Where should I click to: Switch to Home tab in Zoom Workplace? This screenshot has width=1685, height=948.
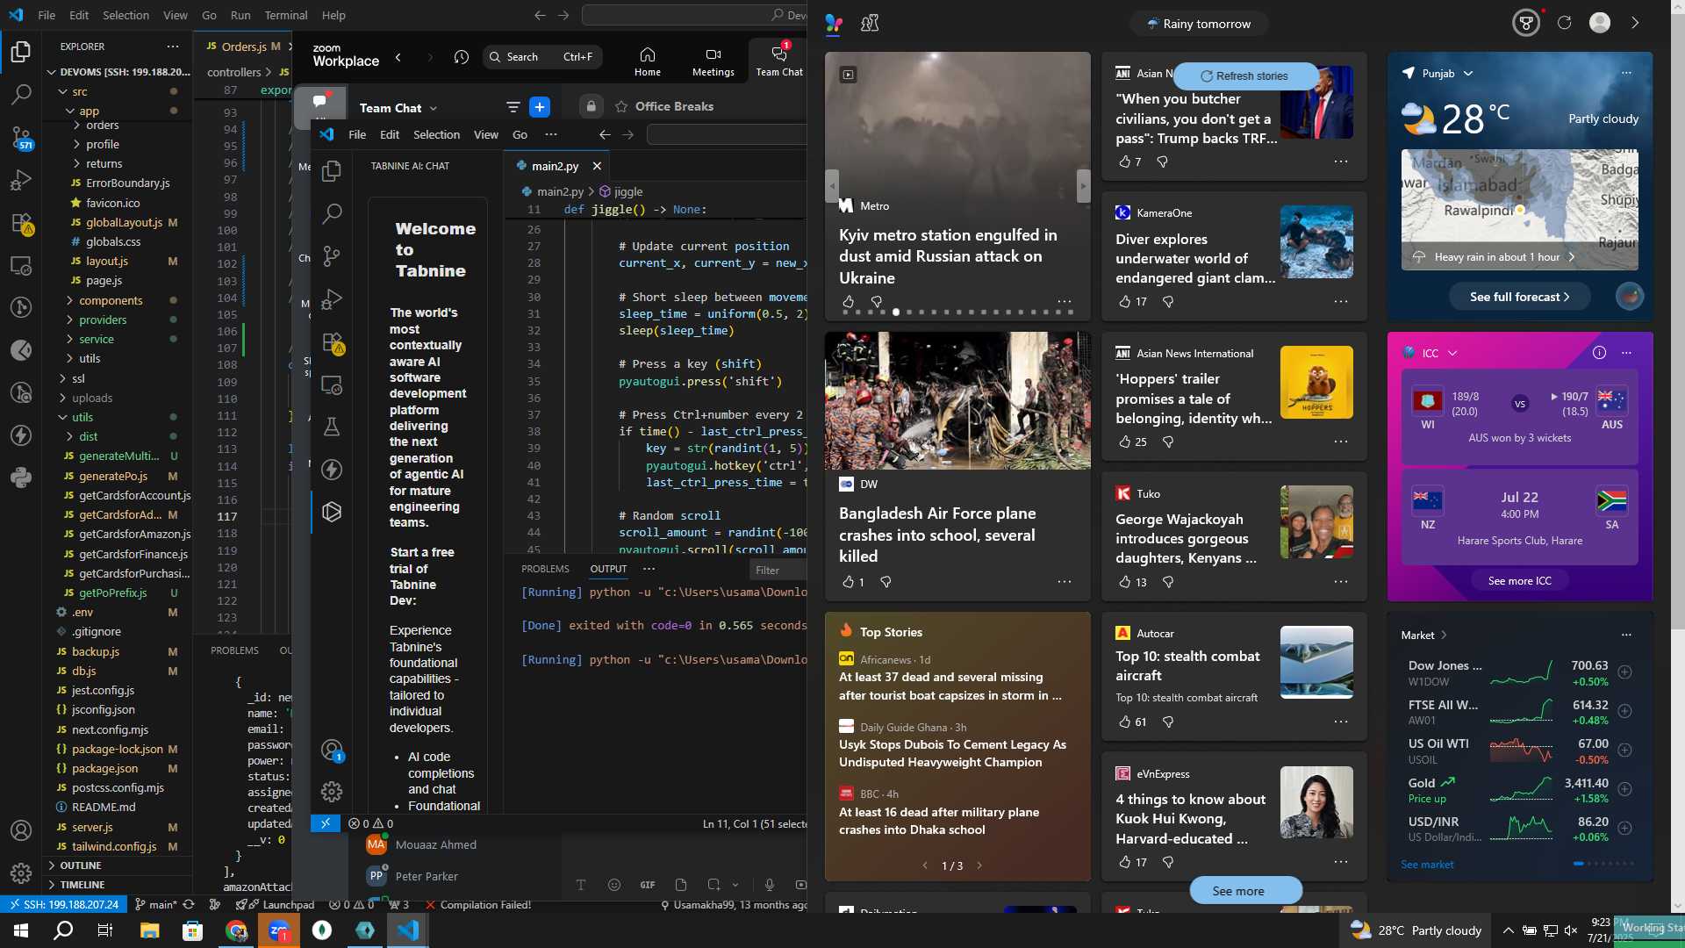tap(648, 61)
